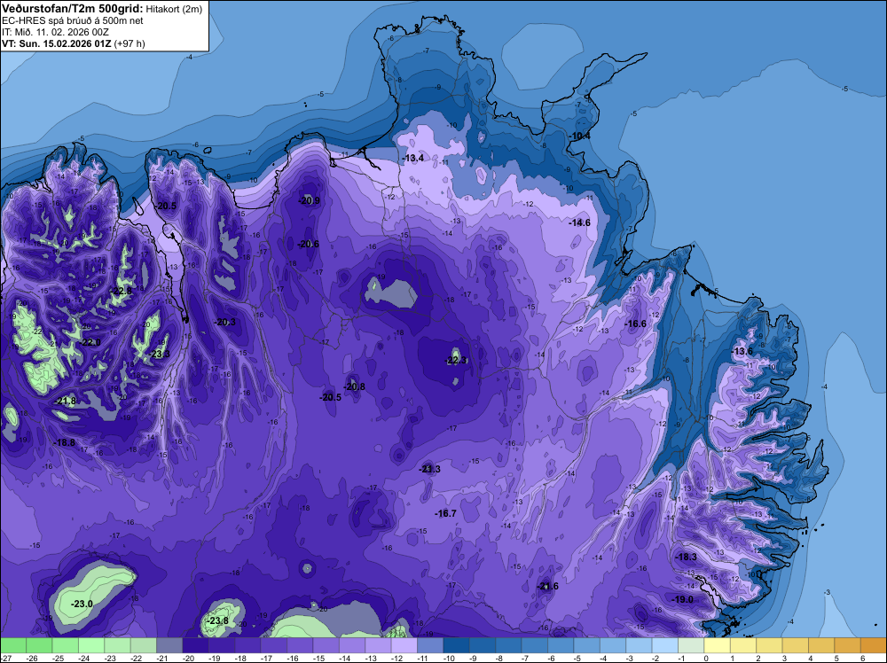
Task: Click the light blue legend swatch above -2
Action: [x=665, y=645]
